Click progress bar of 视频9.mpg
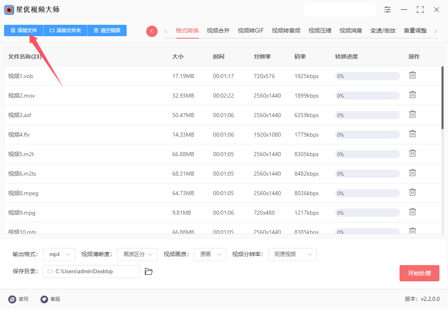448x309 pixels. (367, 213)
